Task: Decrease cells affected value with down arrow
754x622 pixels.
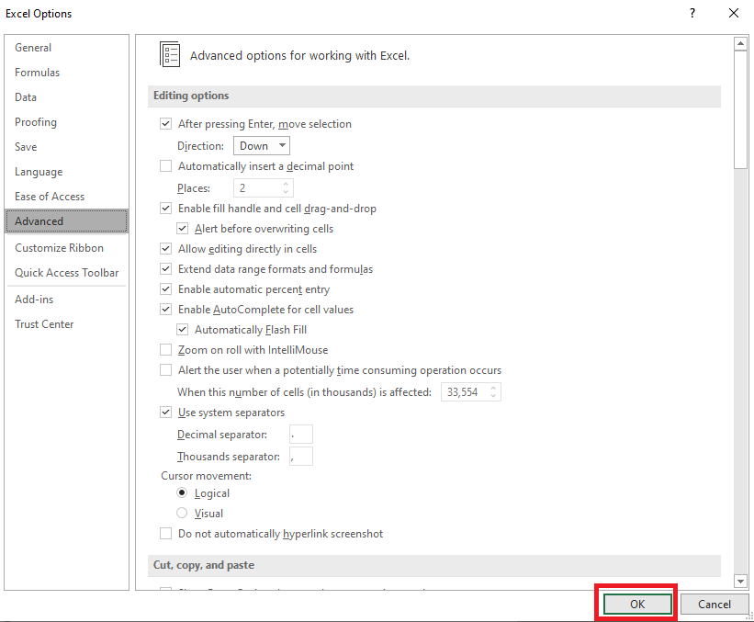Action: 493,396
